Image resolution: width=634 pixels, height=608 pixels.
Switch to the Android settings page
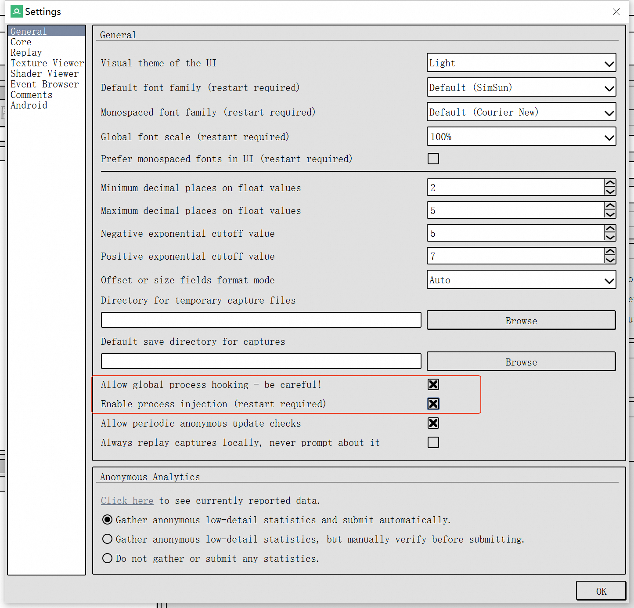pyautogui.click(x=29, y=105)
